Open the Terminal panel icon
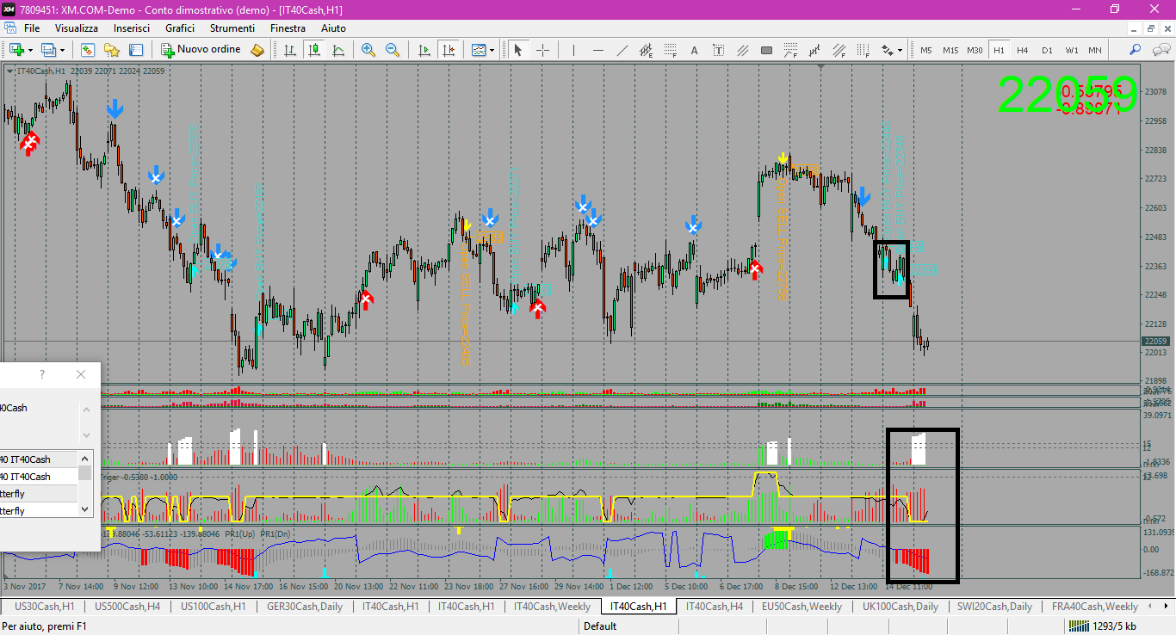The width and height of the screenshot is (1176, 635). coord(137,50)
